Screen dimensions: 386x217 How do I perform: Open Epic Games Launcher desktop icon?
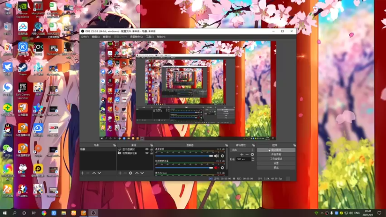click(23, 91)
